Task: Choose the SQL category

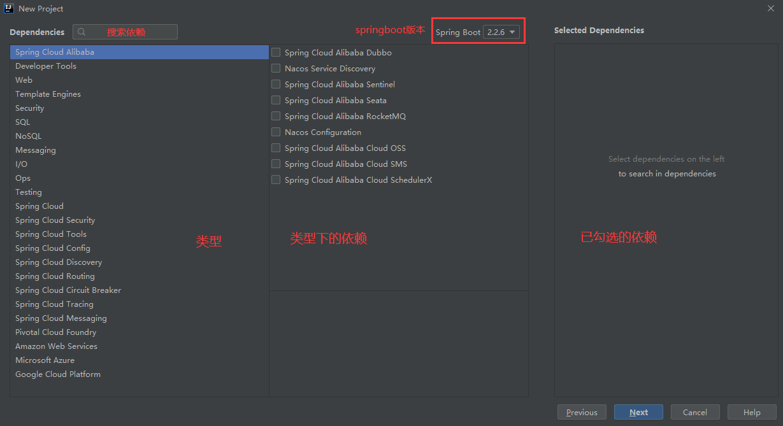Action: click(x=140, y=122)
